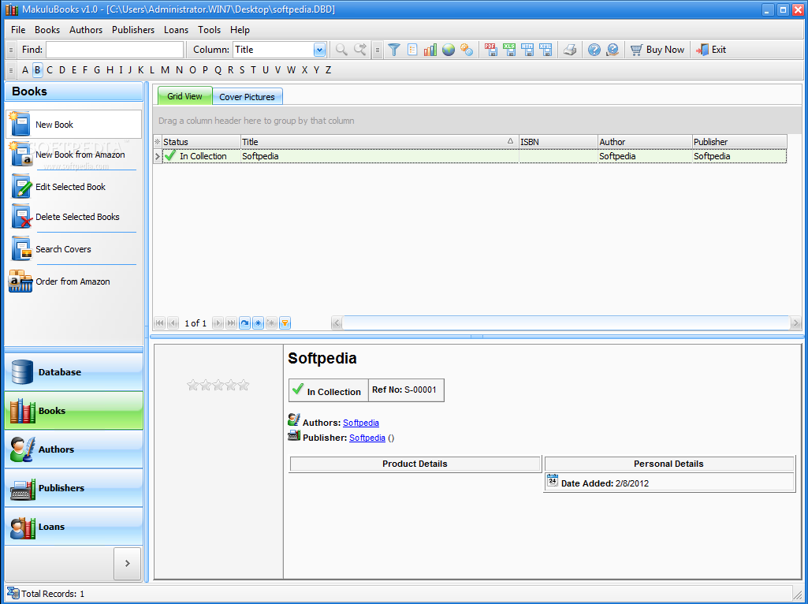The height and width of the screenshot is (604, 808).
Task: Open the Books menu
Action: coord(47,30)
